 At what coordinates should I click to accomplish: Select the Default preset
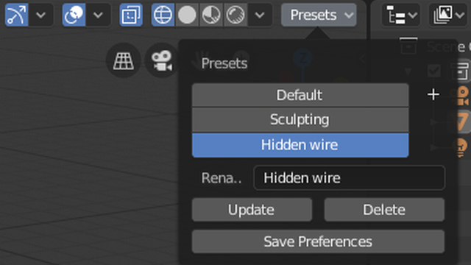click(300, 95)
